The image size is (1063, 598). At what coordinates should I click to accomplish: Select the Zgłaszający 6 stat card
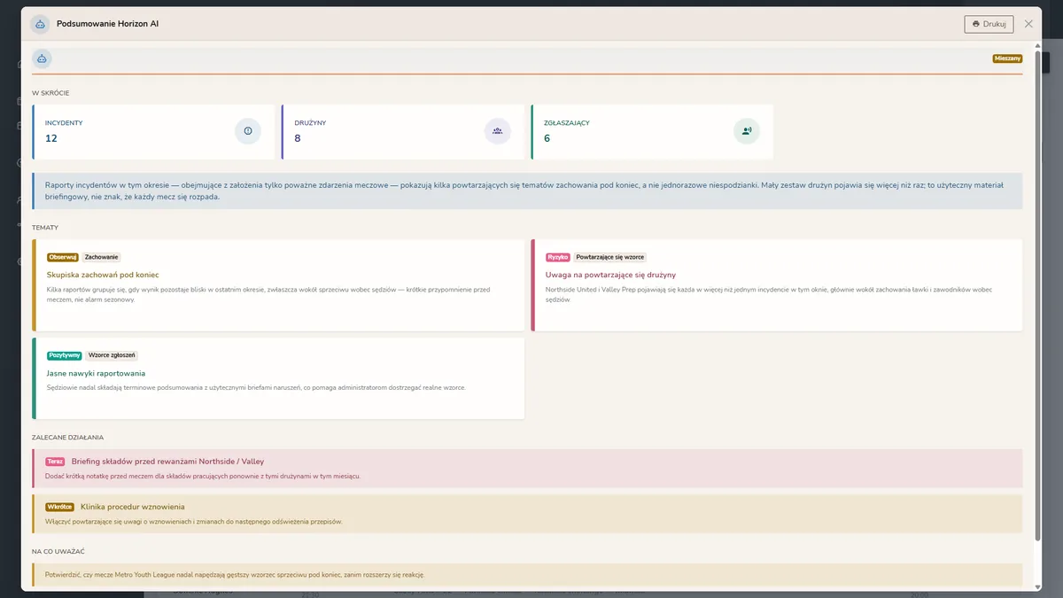tap(652, 132)
